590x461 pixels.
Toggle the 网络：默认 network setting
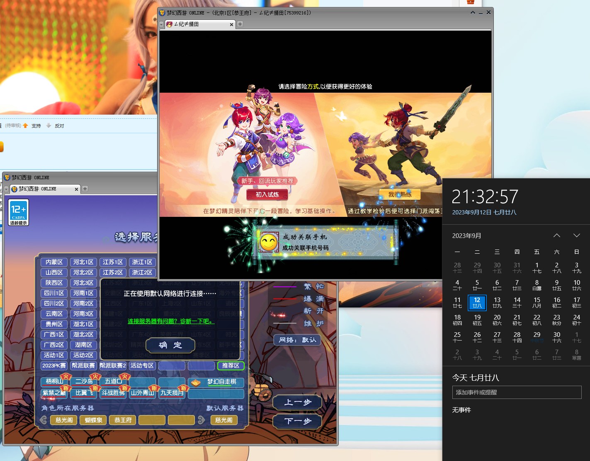(297, 340)
